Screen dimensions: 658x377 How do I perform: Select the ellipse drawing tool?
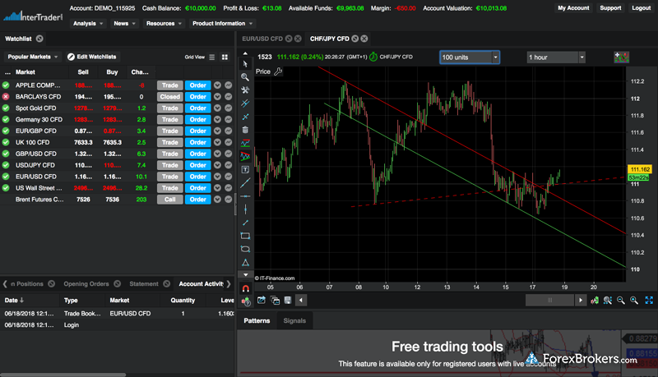coord(245,249)
